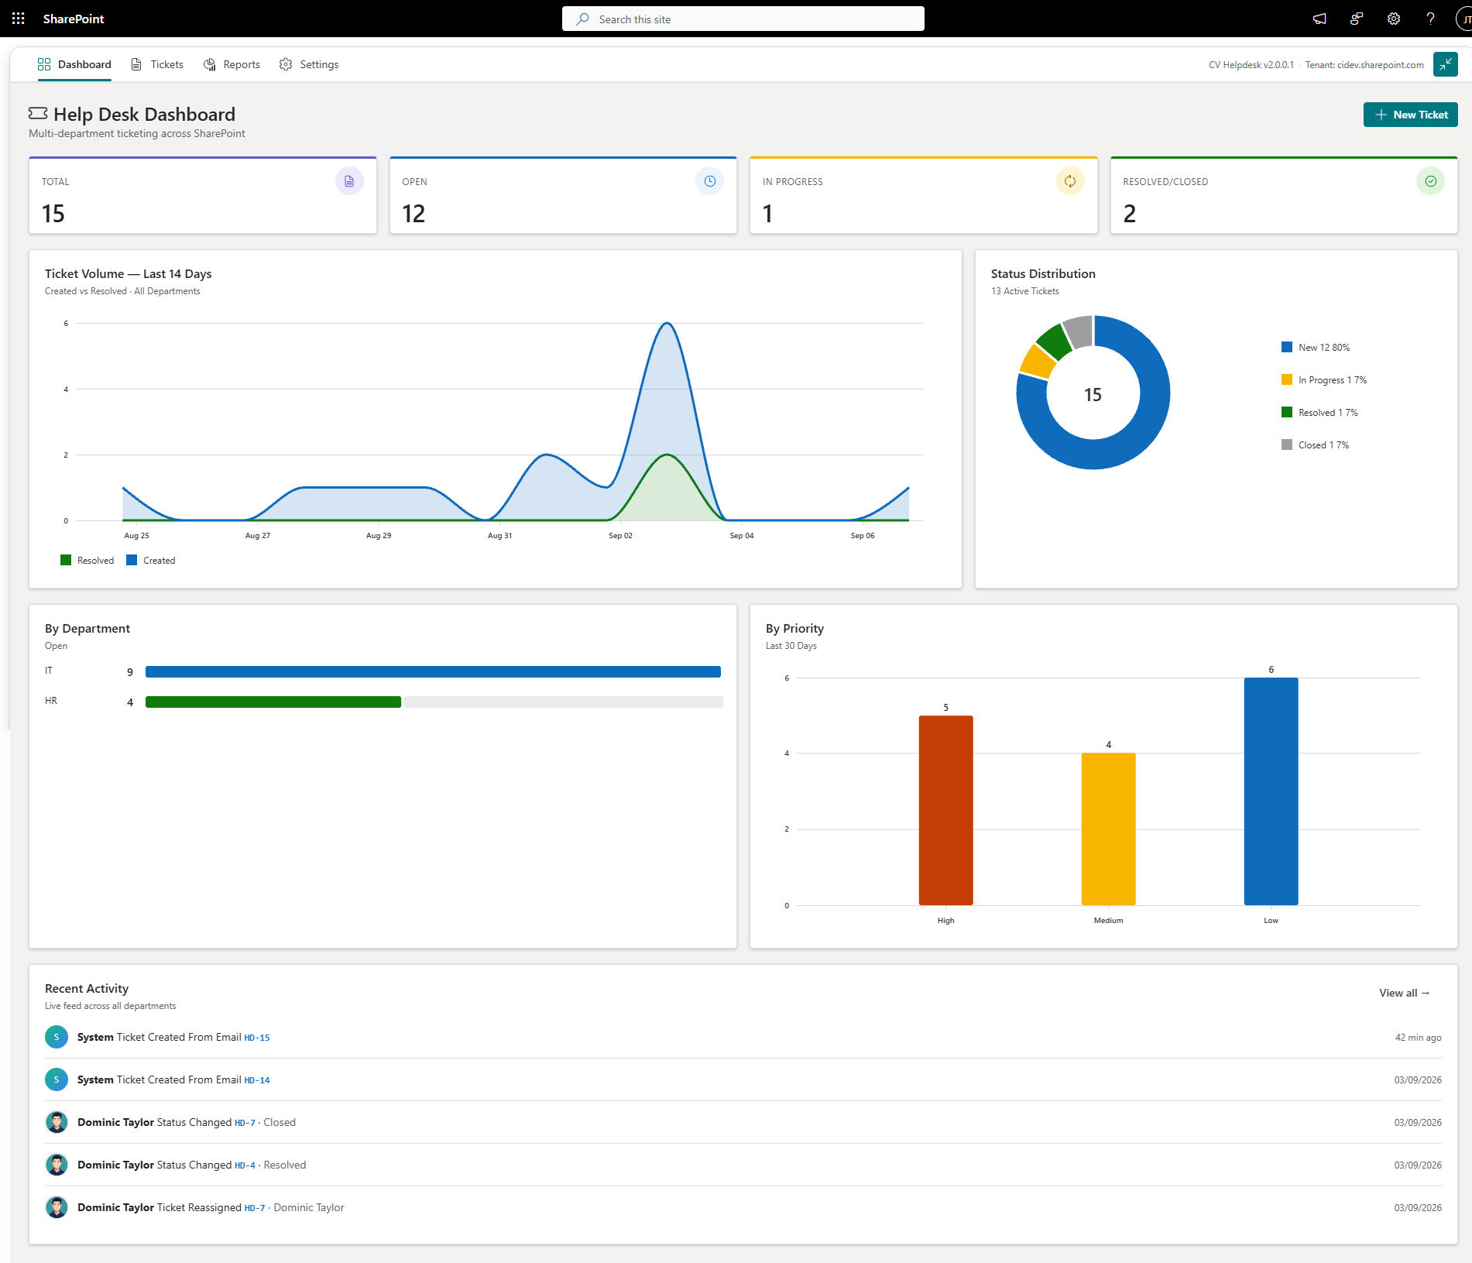1472x1263 pixels.
Task: Click the Medium priority bar
Action: [1108, 829]
